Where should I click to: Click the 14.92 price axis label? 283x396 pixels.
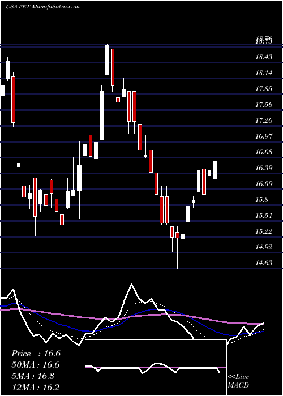[264, 247]
